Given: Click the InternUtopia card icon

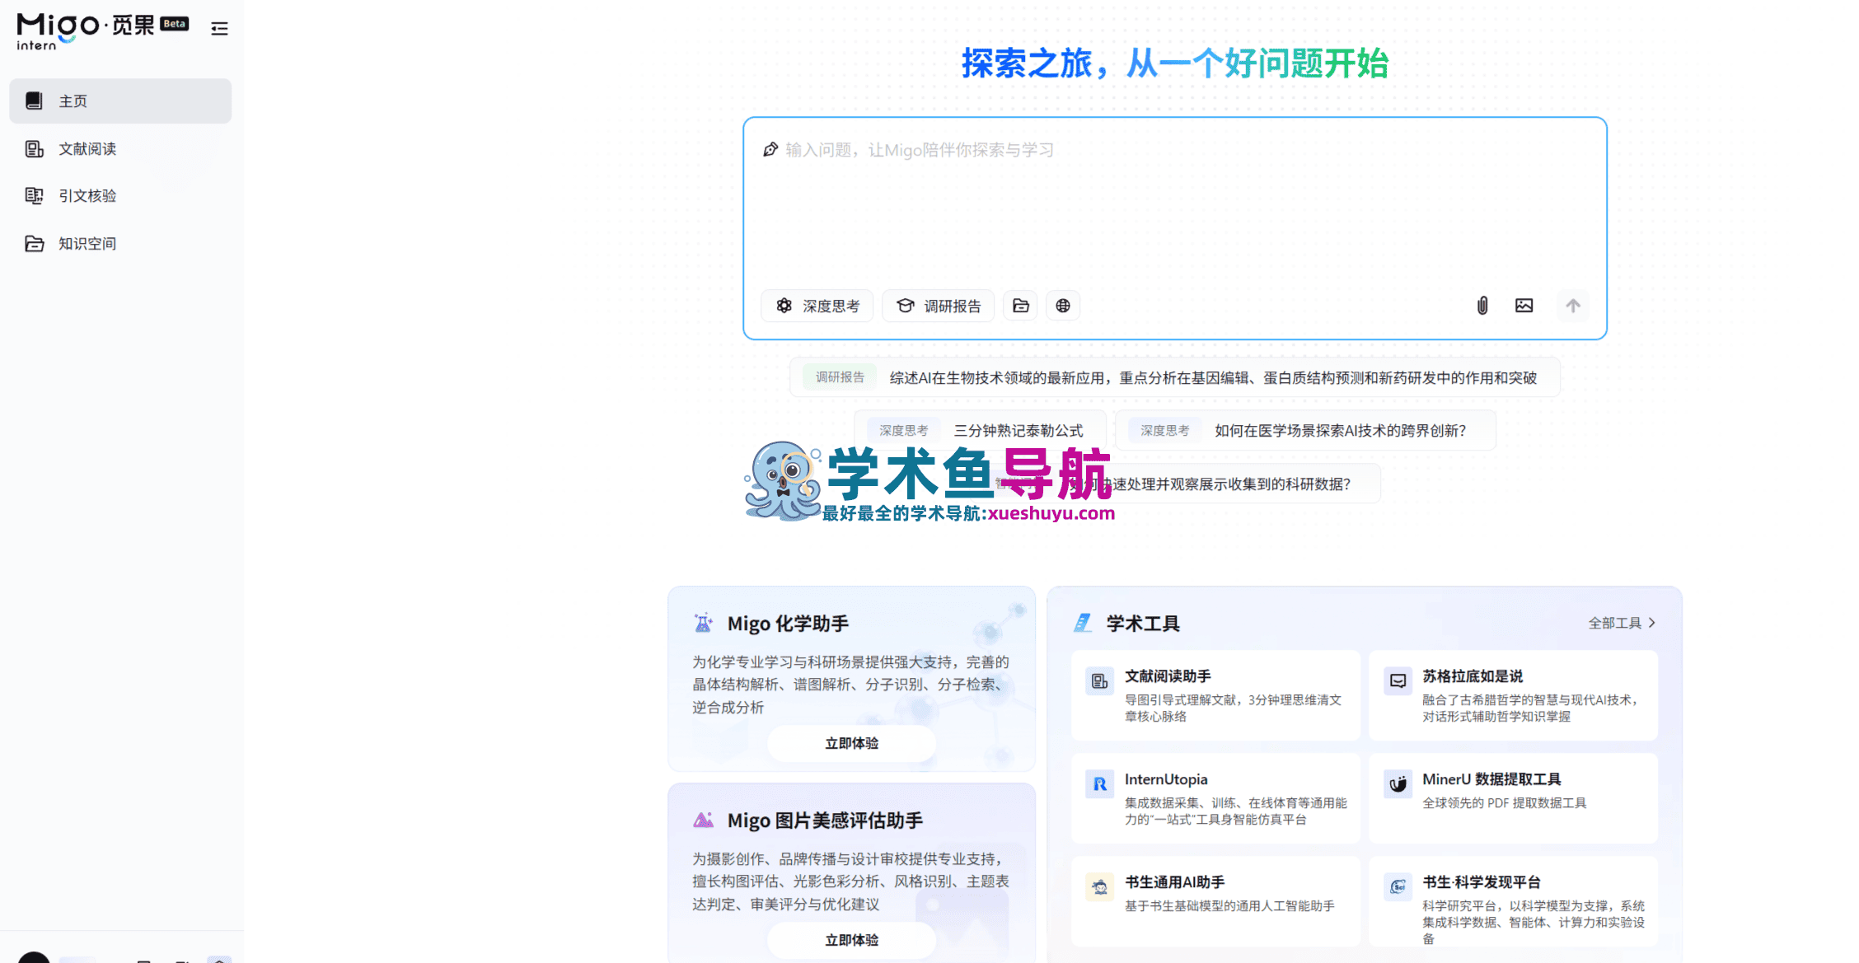Looking at the screenshot, I should tap(1100, 785).
